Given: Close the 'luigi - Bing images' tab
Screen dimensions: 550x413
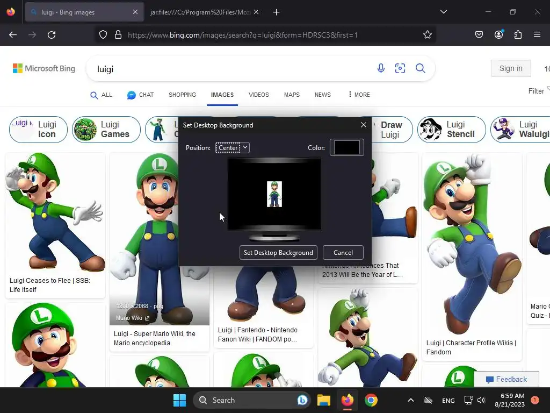Looking at the screenshot, I should 135,12.
